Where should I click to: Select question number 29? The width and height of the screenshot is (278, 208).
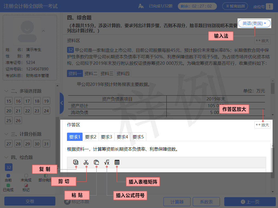click(27, 144)
